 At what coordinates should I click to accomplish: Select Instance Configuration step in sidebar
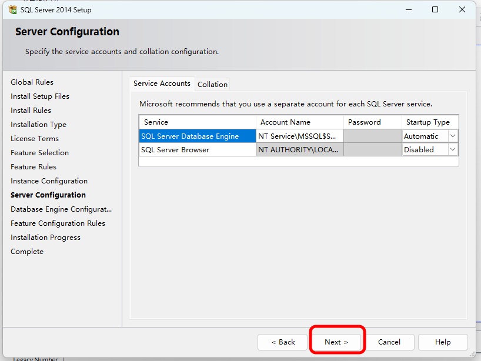tap(49, 181)
